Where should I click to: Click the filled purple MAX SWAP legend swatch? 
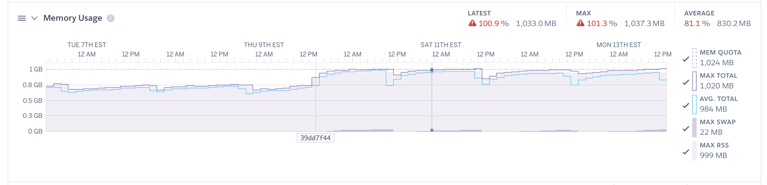[x=694, y=128]
